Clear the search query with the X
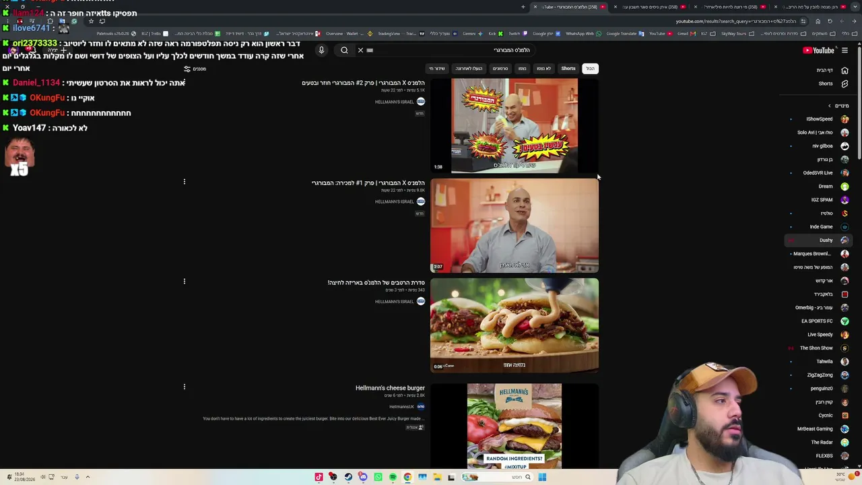Viewport: 862px width, 485px height. 360,50
